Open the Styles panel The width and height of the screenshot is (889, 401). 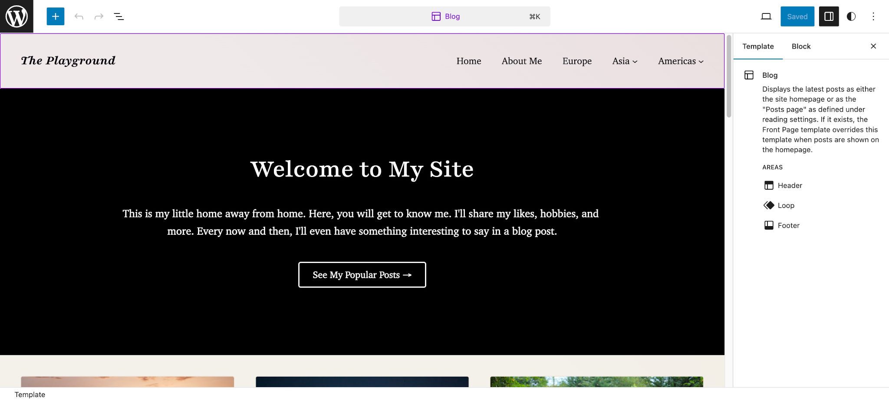(851, 16)
